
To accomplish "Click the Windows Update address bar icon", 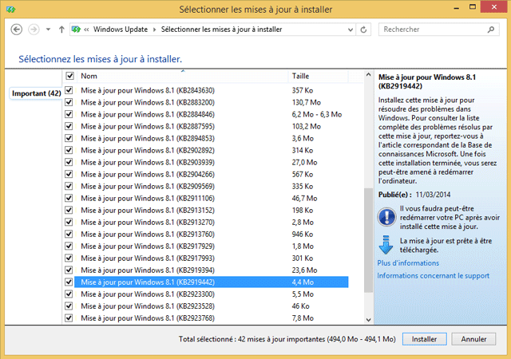I will 77,30.
